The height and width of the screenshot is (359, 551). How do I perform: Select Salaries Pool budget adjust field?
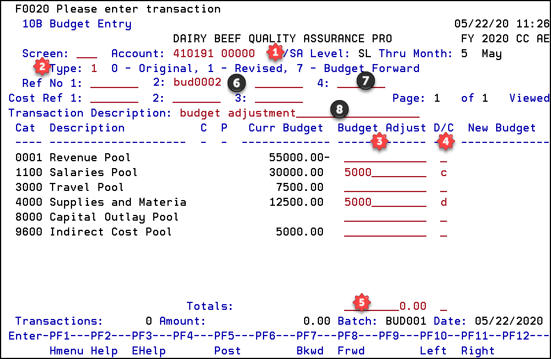[385, 173]
